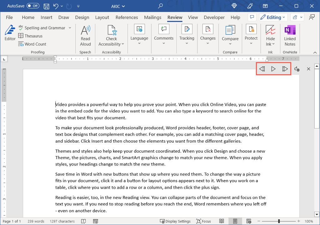Play the Read Aloud narration
The width and height of the screenshot is (320, 225).
coord(273,69)
